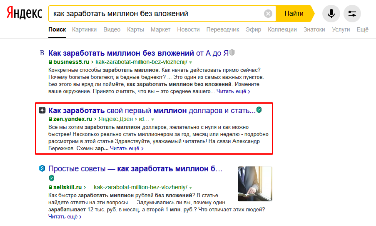Click lock icon before zen.yandex.ru
376x226 pixels.
click(x=50, y=119)
